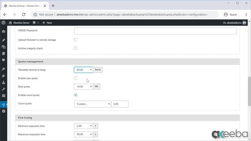Untick the Enable count quota checkbox
This screenshot has width=251, height=141.
pos(76,95)
